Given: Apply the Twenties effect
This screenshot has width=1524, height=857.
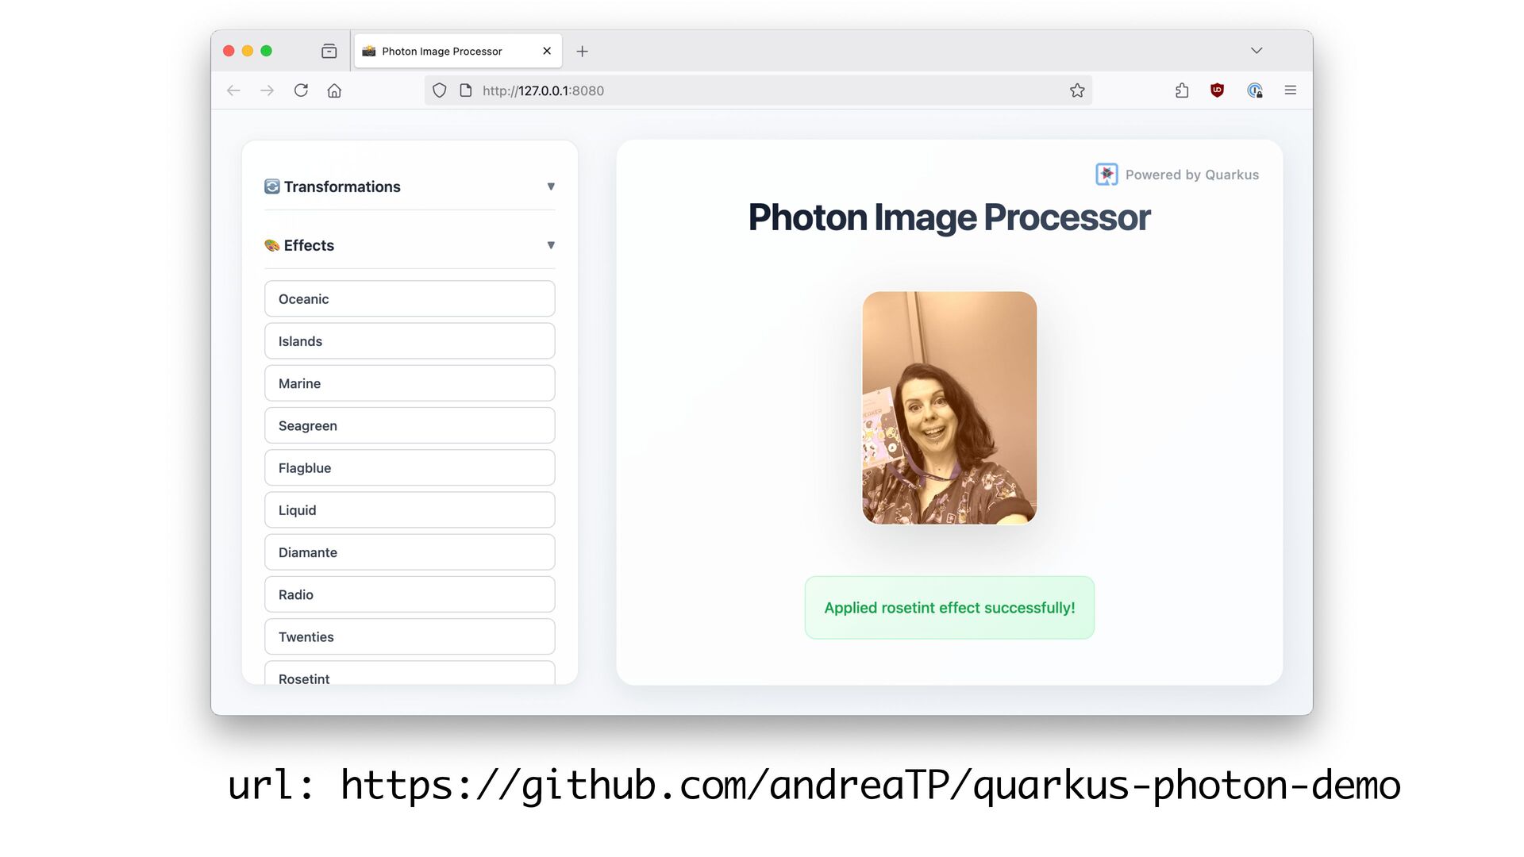Looking at the screenshot, I should (410, 637).
